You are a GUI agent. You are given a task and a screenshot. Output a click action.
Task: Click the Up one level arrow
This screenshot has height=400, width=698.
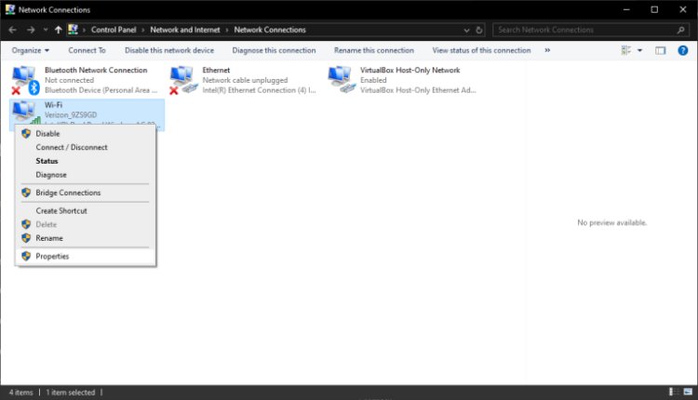pyautogui.click(x=58, y=30)
